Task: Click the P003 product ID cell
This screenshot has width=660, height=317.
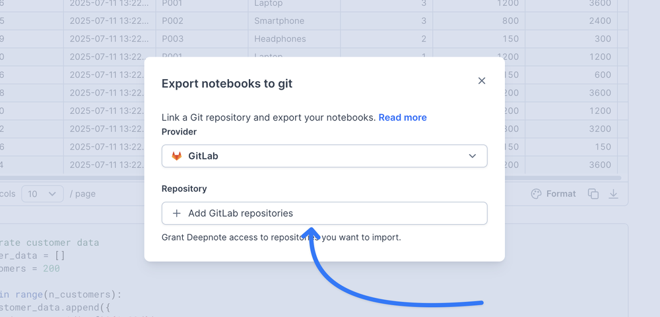Action: (x=173, y=39)
